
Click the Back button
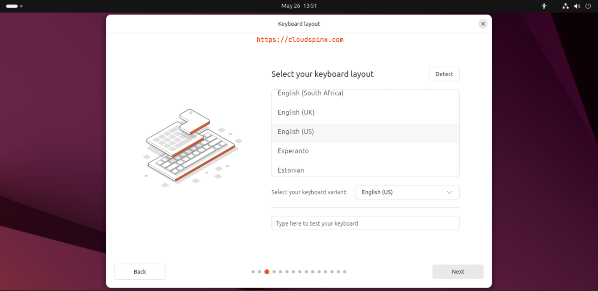pos(139,272)
